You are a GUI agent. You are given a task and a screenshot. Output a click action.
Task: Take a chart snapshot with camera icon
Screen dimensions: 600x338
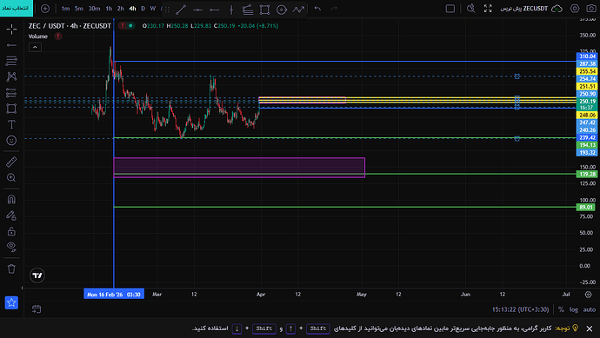click(591, 9)
